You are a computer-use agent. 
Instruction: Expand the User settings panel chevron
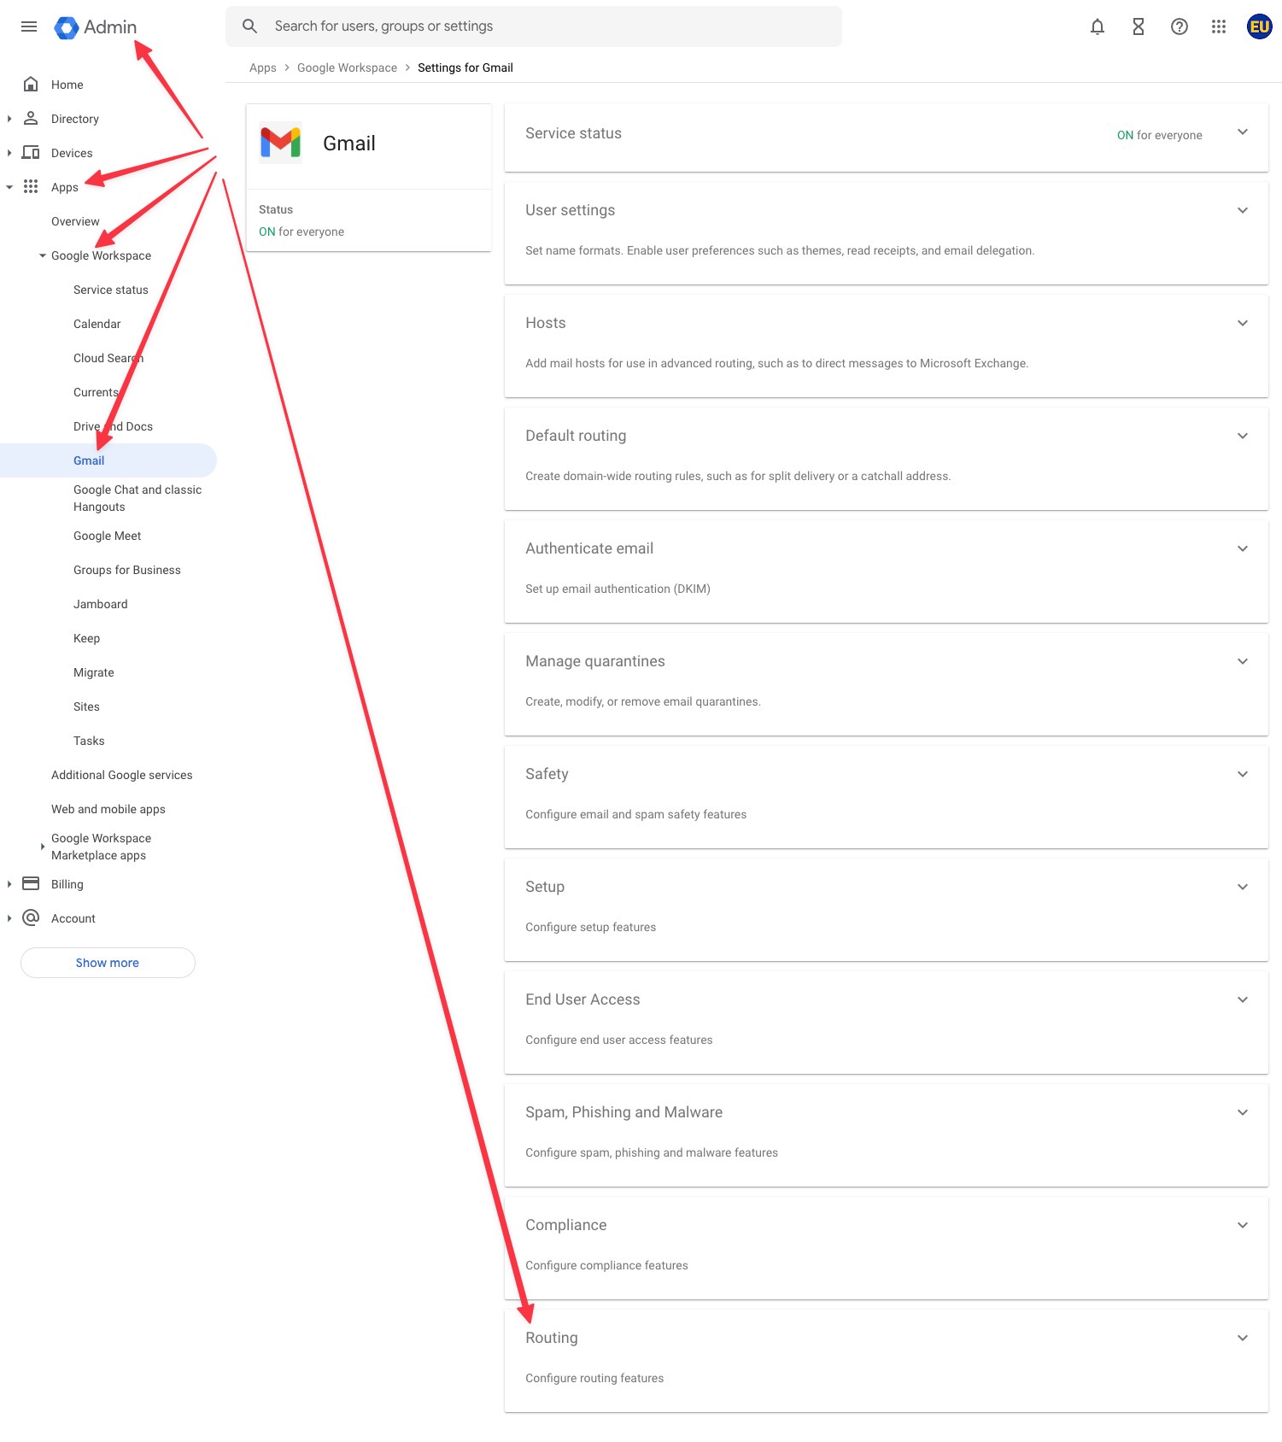coord(1243,210)
